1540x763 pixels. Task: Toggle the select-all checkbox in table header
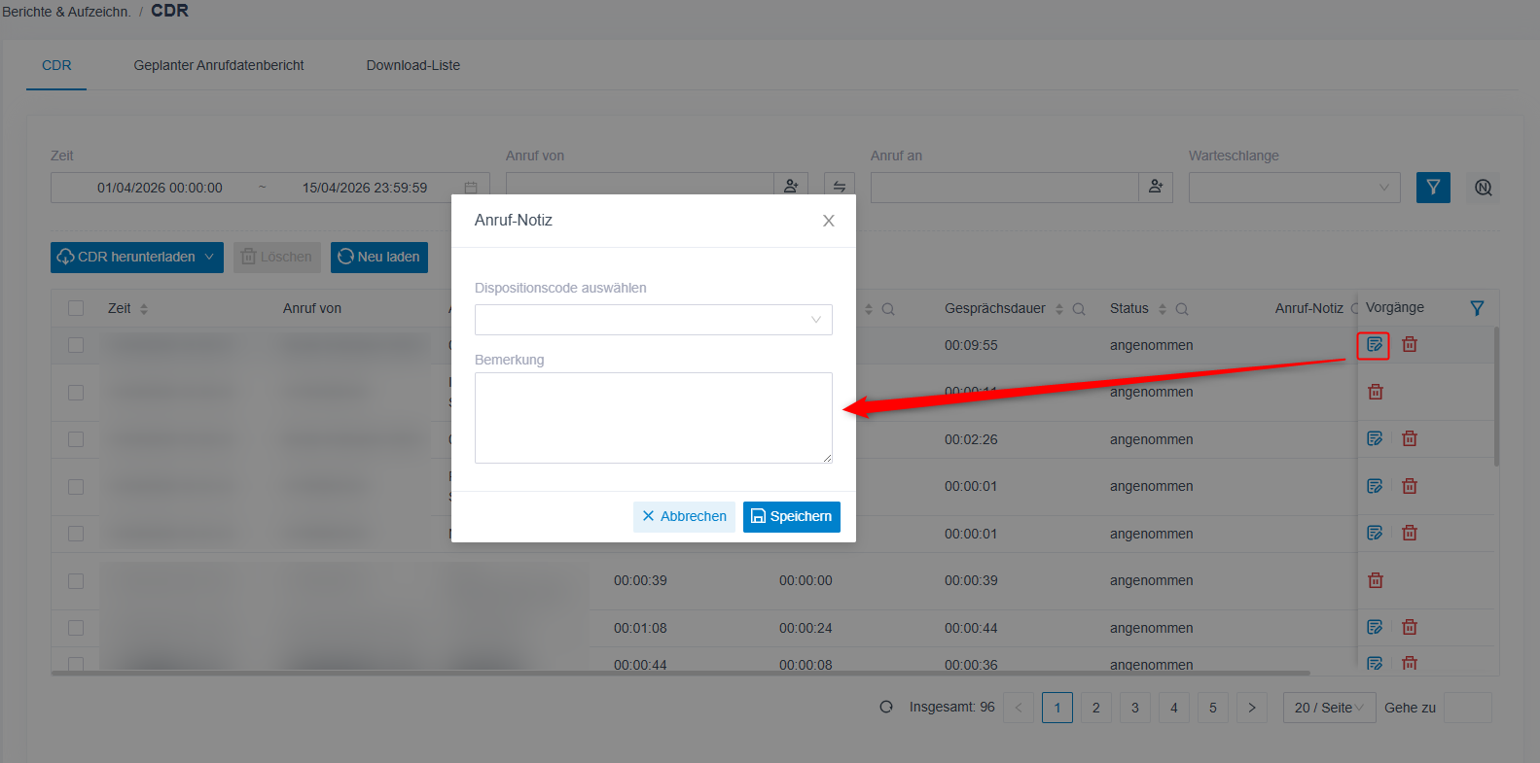[76, 308]
